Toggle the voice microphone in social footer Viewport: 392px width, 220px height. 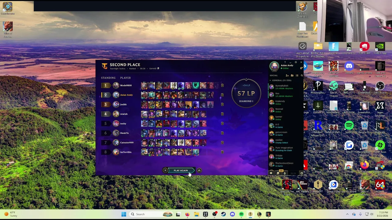point(285,173)
